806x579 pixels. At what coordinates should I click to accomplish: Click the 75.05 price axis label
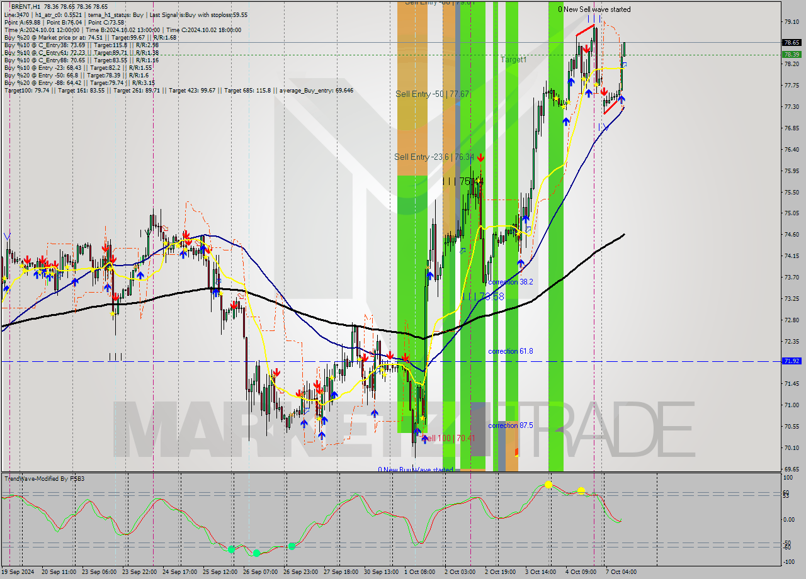click(x=792, y=213)
